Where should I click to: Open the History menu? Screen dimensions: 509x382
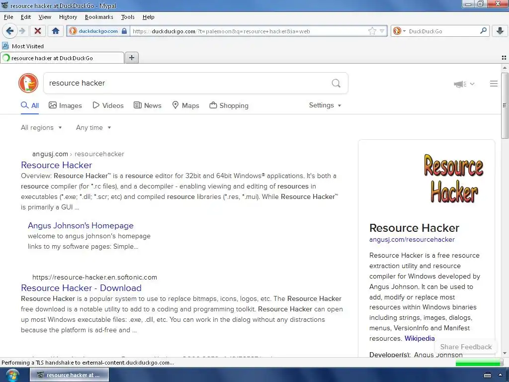pos(68,17)
